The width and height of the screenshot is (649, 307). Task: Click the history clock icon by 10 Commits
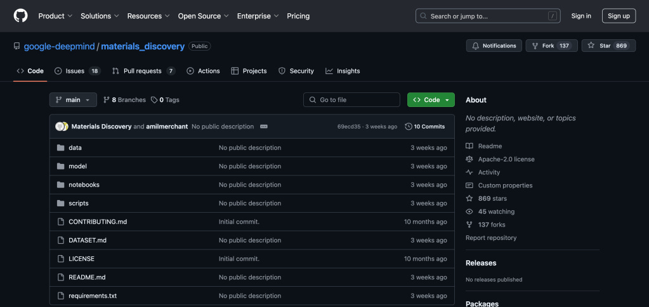pyautogui.click(x=408, y=127)
